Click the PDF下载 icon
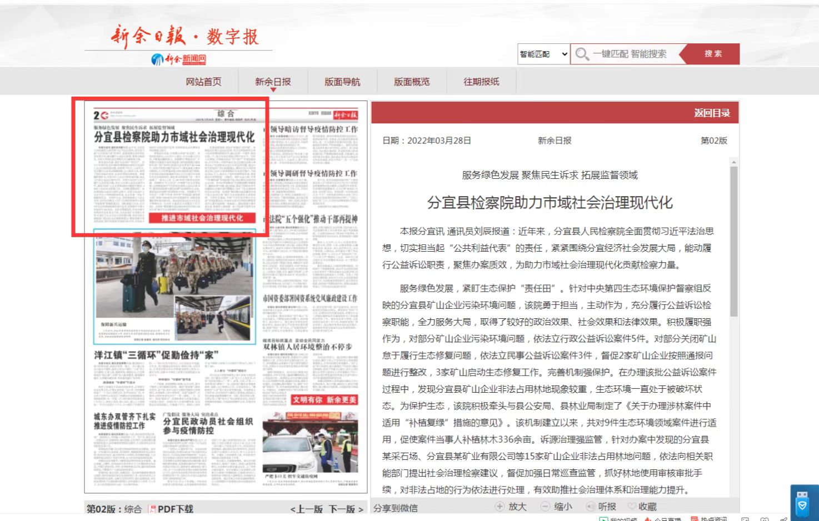Screen dimensions: 819x521 [x=152, y=509]
